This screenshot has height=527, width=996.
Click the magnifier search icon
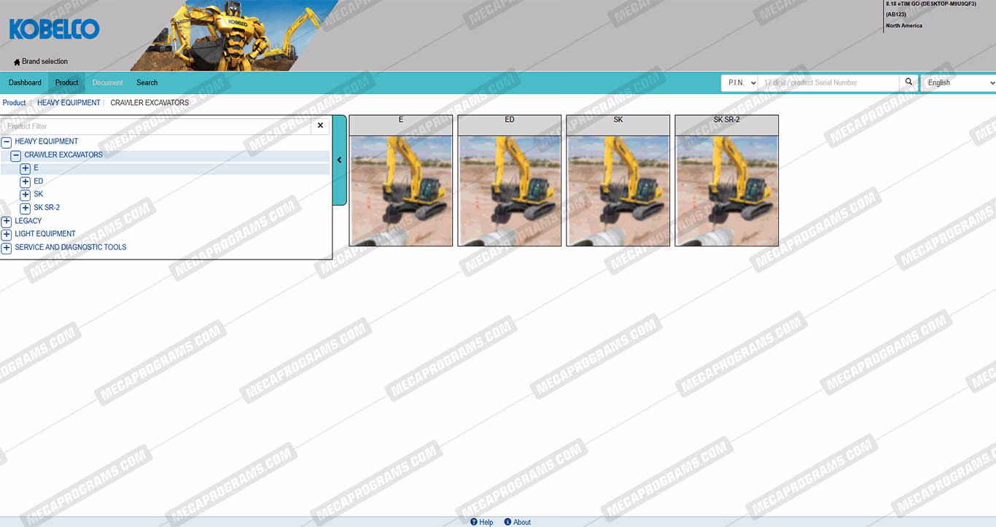pos(909,82)
